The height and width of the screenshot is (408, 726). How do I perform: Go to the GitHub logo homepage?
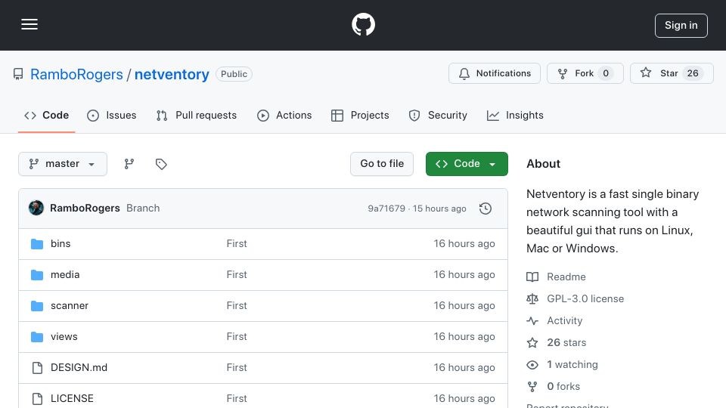(x=363, y=24)
